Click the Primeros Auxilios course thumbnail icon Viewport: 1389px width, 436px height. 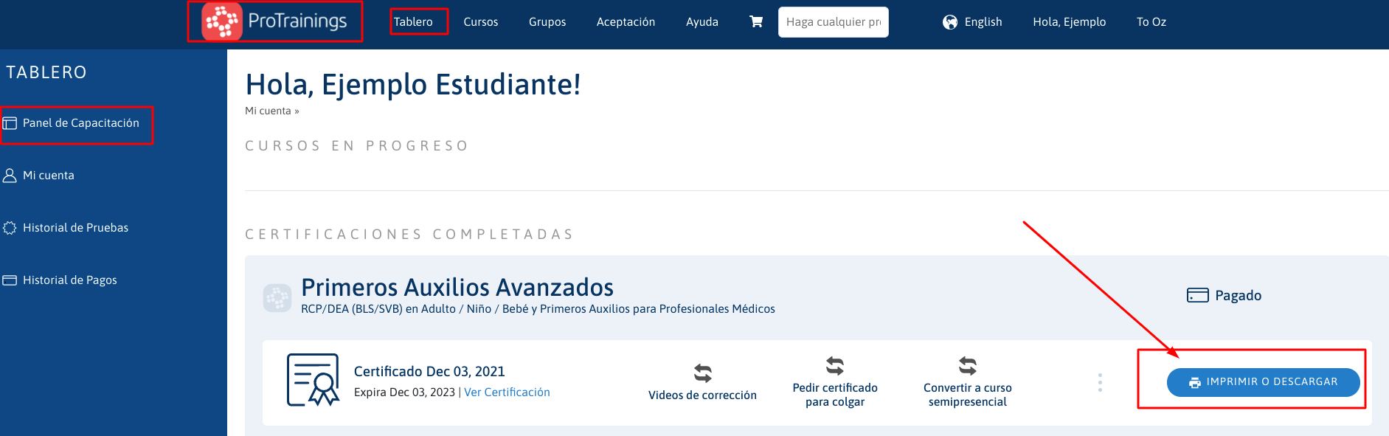tap(277, 298)
